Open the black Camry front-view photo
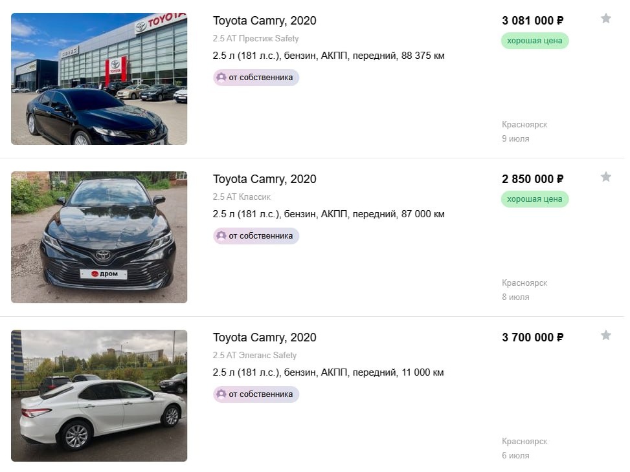Viewport: 630px width, 472px height. click(x=99, y=237)
